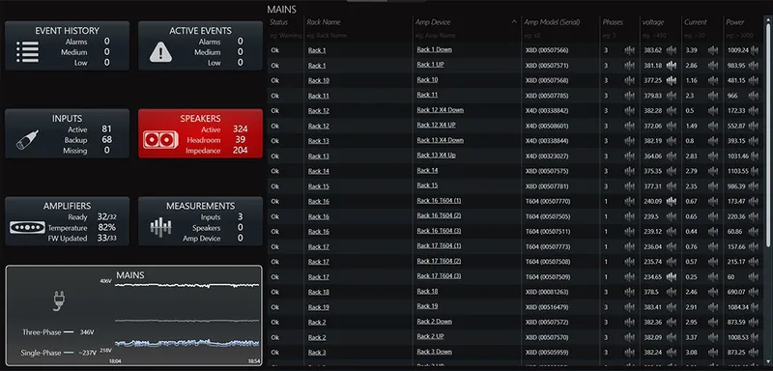Image resolution: width=773 pixels, height=371 pixels.
Task: Sort table by Phases column header
Action: pos(613,22)
